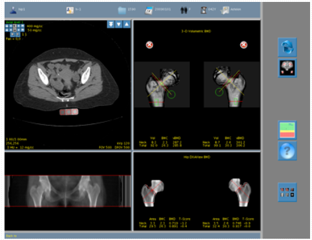Click the patient name icon in header
Screen dimensions: 312x240
click(x=13, y=10)
